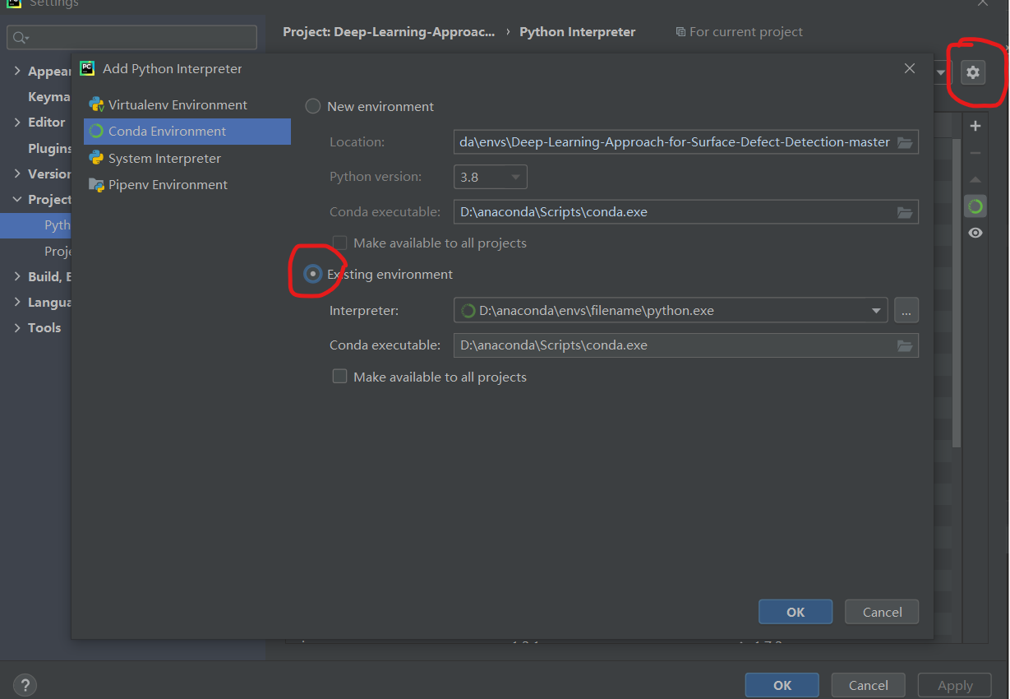Viewport: 1010px width, 699px height.
Task: Select the Existing environment radio button
Action: 313,274
